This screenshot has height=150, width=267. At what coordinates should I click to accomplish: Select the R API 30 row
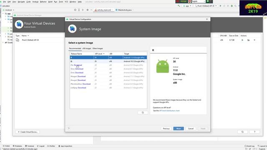click(x=108, y=57)
